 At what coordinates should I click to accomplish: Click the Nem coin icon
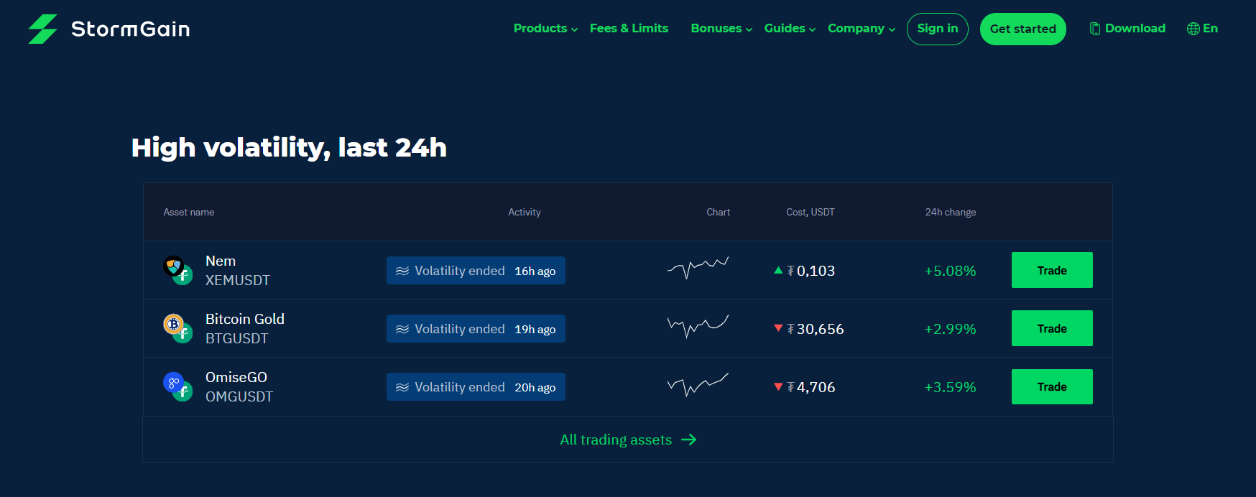coord(173,266)
